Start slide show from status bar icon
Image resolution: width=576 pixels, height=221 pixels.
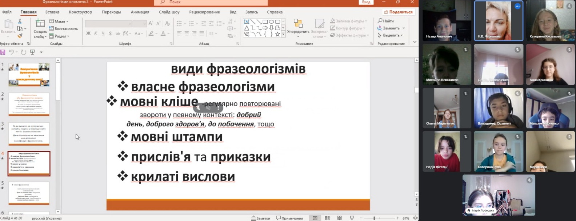point(352,218)
